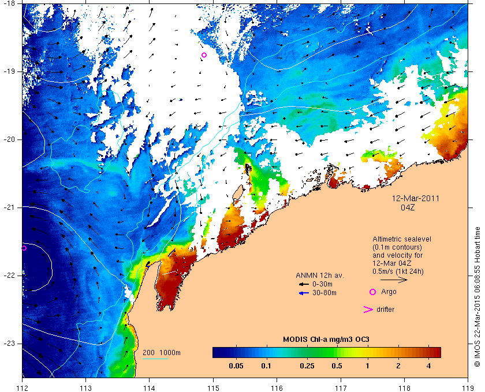Click the black 0-30m arrow in the legend
This screenshot has width=485, height=392.
click(304, 284)
